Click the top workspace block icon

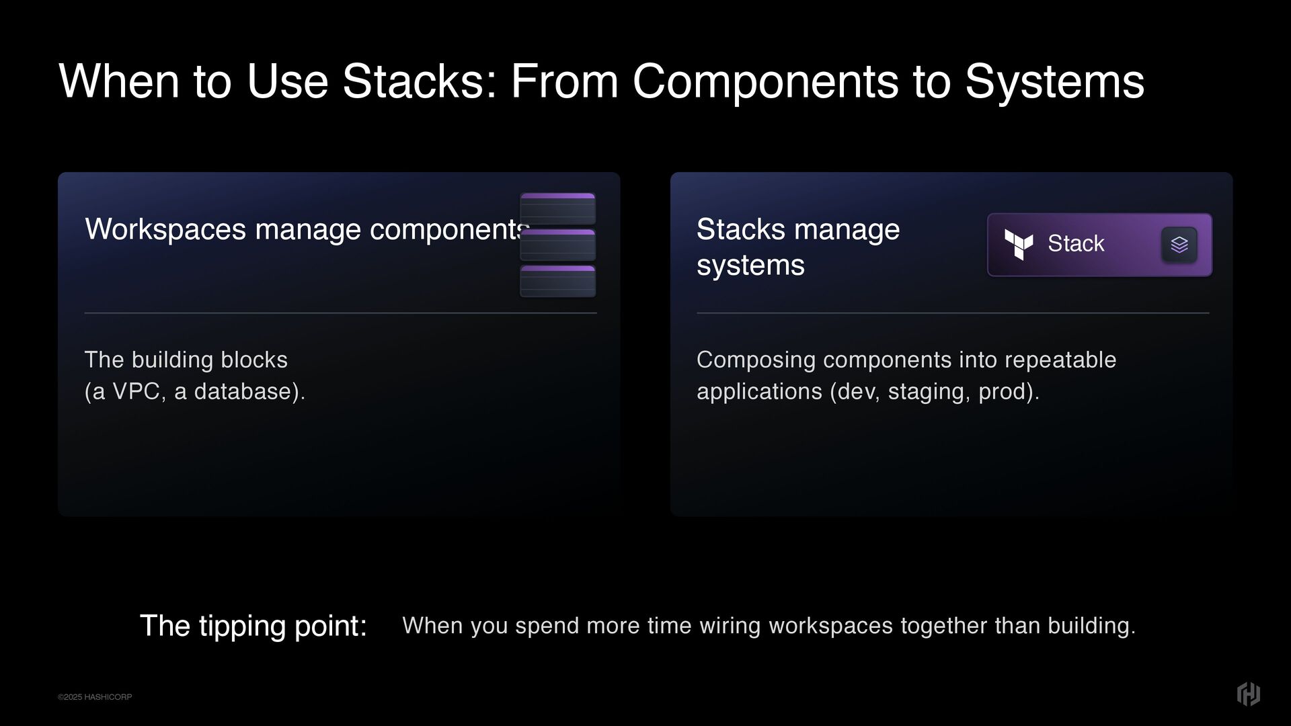(x=557, y=208)
